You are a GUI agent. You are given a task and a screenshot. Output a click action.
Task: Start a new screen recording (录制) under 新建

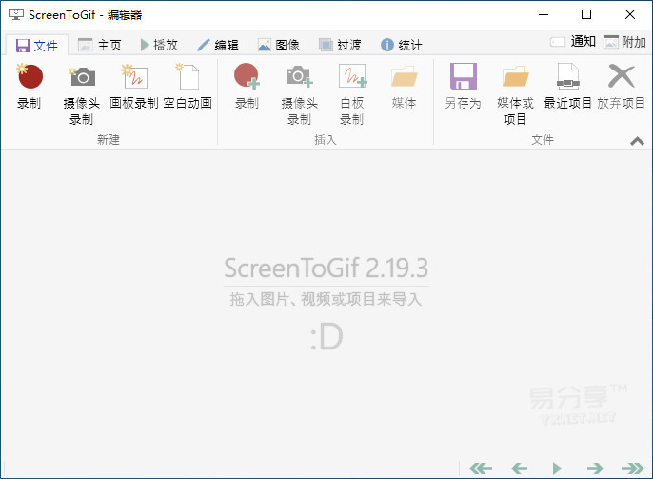(30, 86)
